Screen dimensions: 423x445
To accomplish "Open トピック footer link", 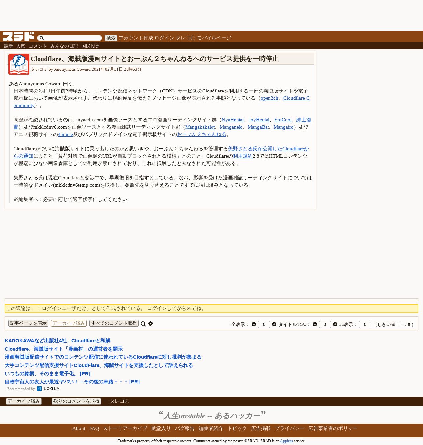I will coord(237,428).
